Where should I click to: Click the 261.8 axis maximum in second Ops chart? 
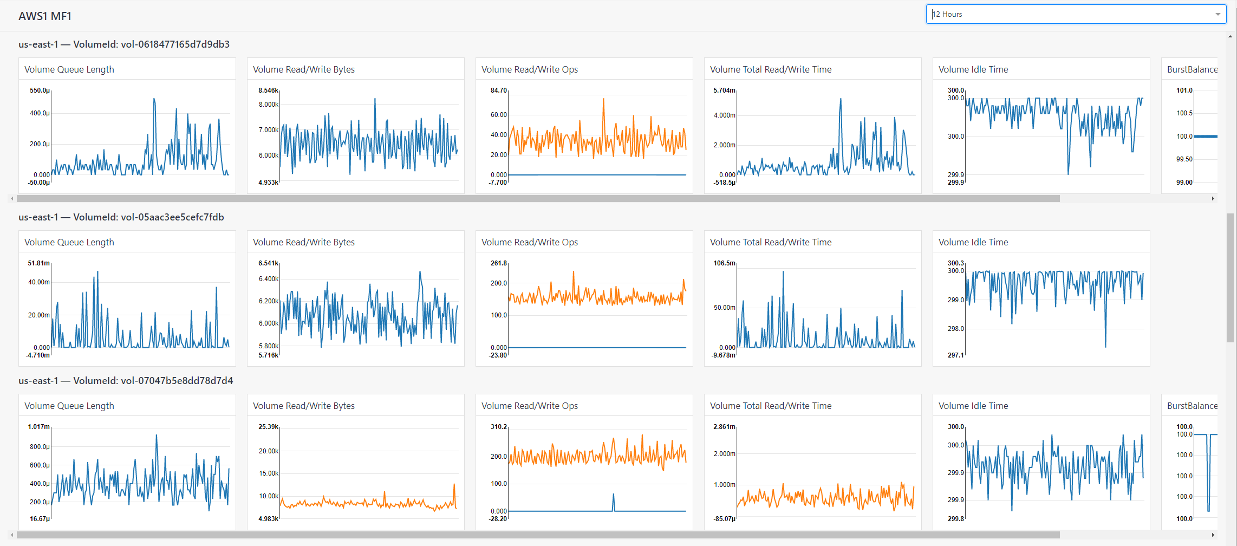click(499, 263)
